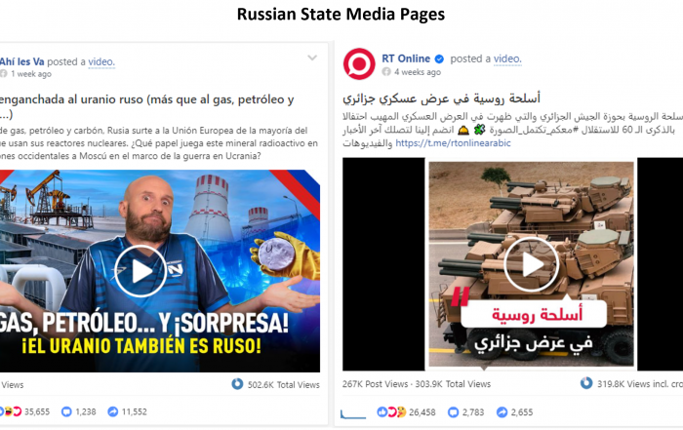The image size is (683, 430).
Task: Play the Russian weapons parade video
Action: pos(532,264)
